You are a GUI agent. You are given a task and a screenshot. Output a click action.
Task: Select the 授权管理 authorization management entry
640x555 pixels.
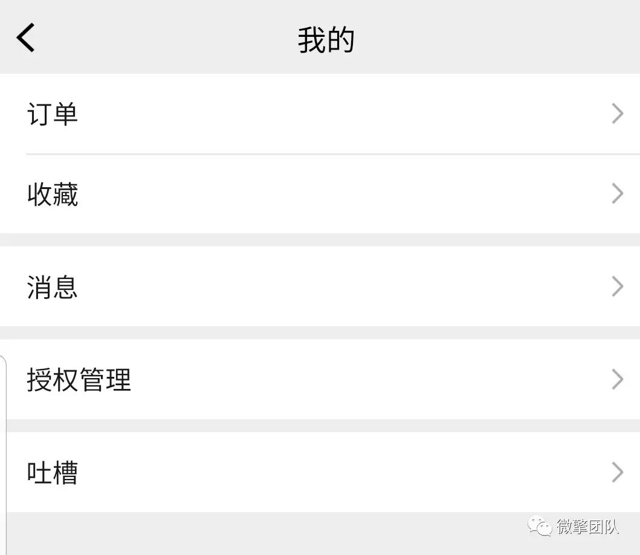320,379
